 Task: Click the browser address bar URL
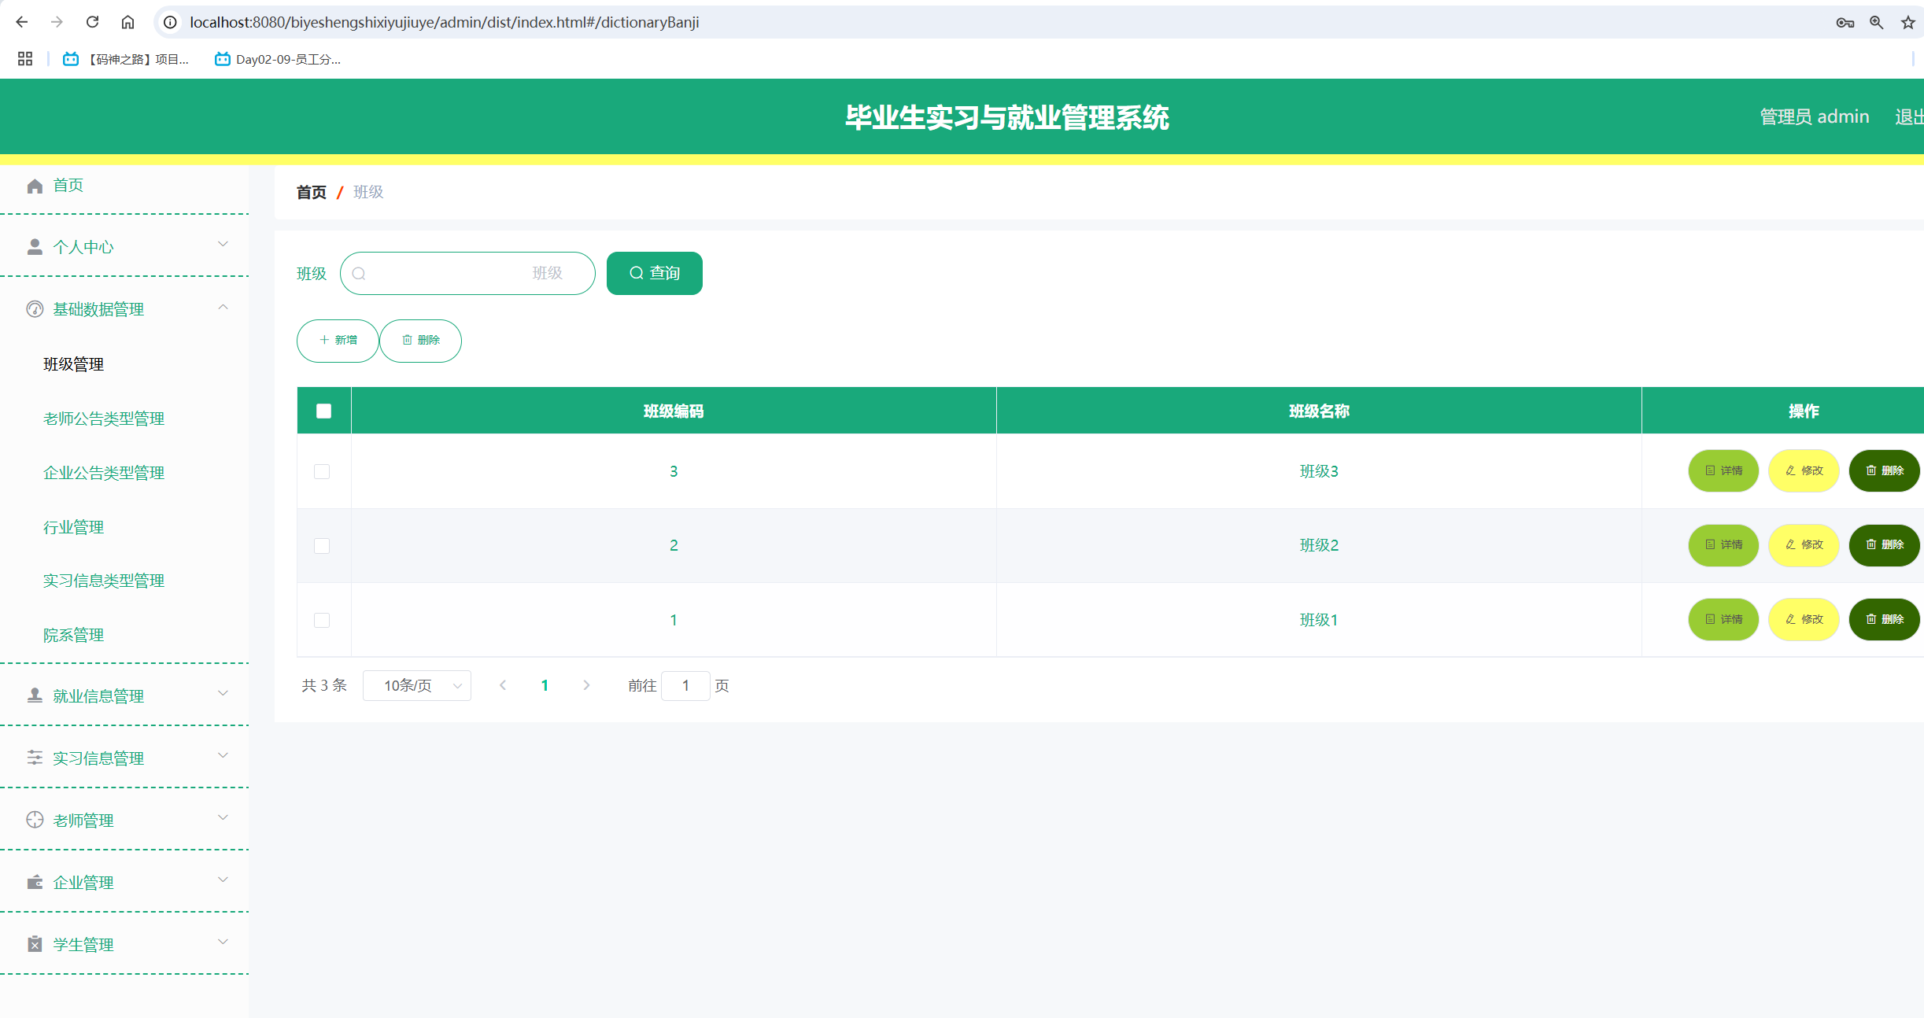(x=445, y=22)
